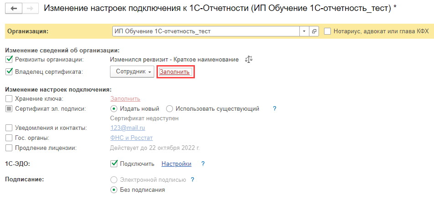
Task: Open the 123@mail.ru contacts link
Action: coord(128,128)
